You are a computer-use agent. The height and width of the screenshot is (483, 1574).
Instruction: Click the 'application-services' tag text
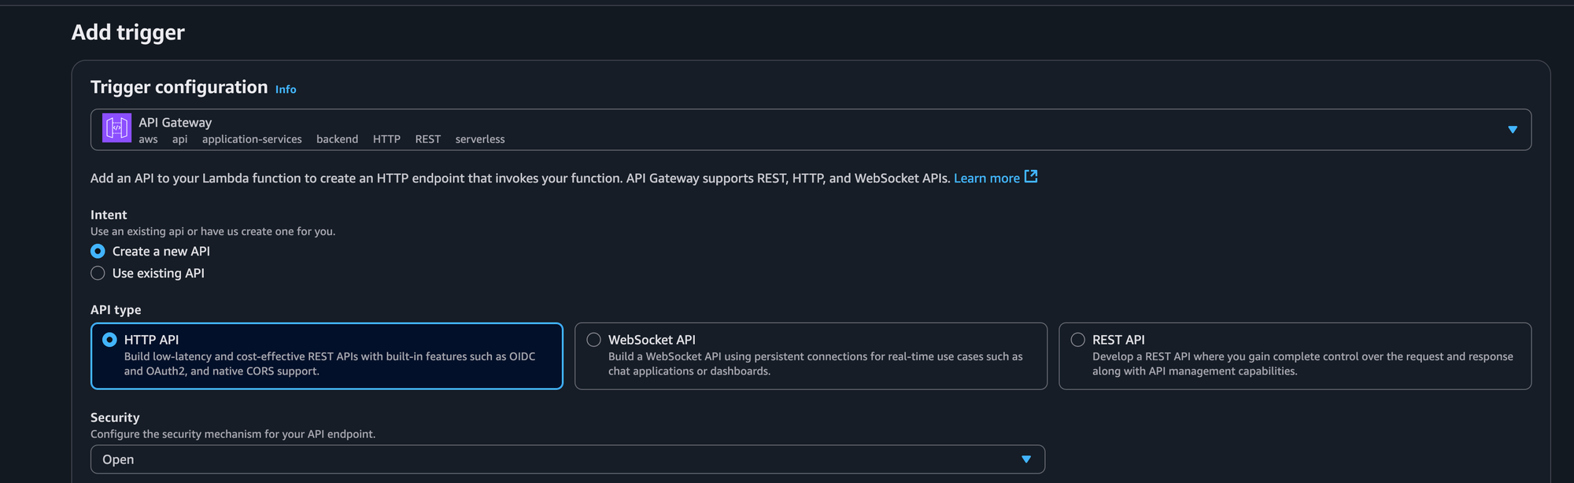coord(252,139)
